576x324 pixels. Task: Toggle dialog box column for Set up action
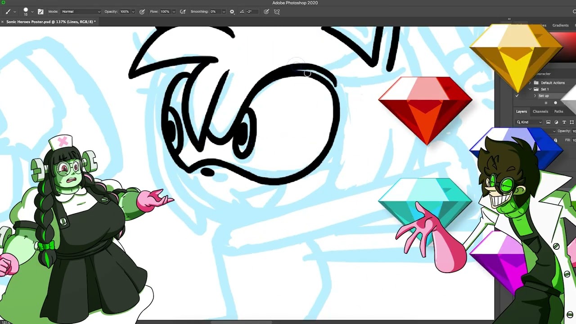pos(523,96)
